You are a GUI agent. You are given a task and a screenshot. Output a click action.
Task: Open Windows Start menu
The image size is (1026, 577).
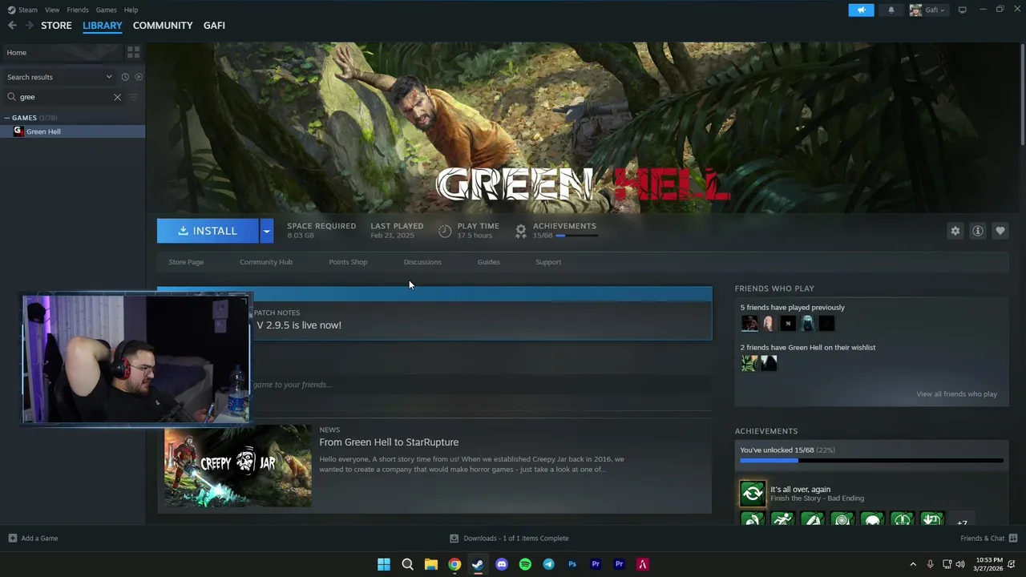(x=384, y=564)
